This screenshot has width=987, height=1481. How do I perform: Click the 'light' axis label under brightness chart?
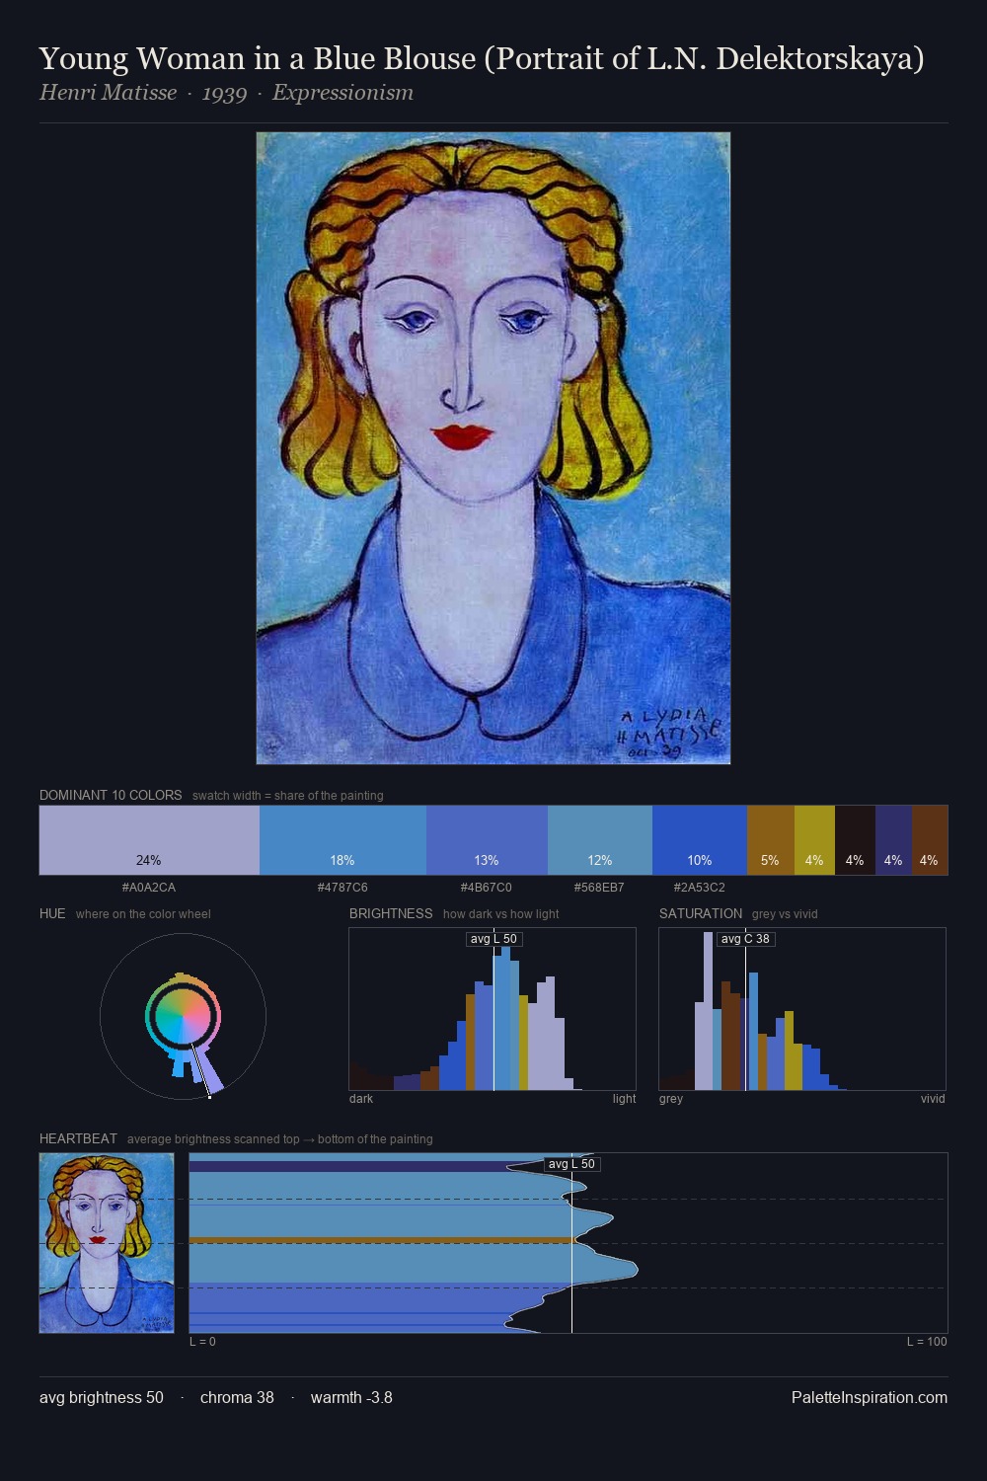point(624,1099)
